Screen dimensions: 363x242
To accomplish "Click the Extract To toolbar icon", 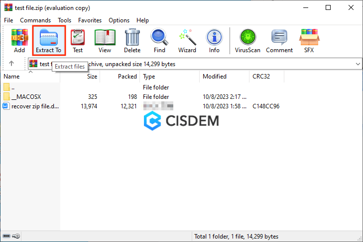I will 49,41.
